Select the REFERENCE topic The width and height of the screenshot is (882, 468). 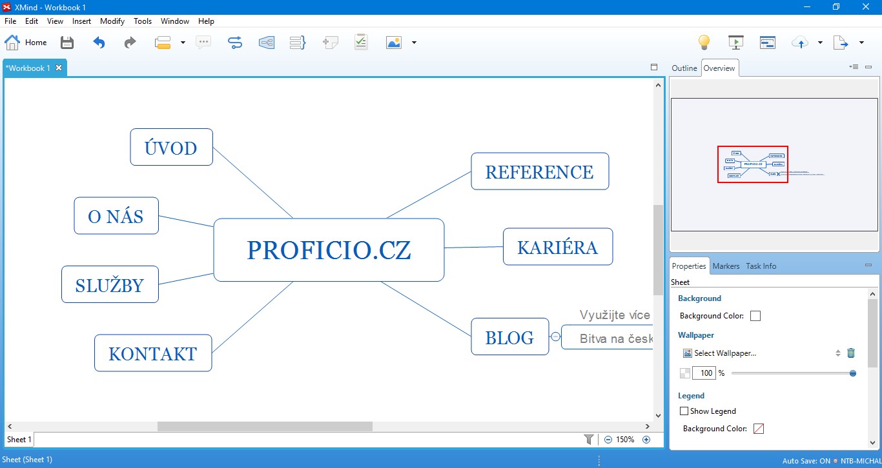click(540, 171)
